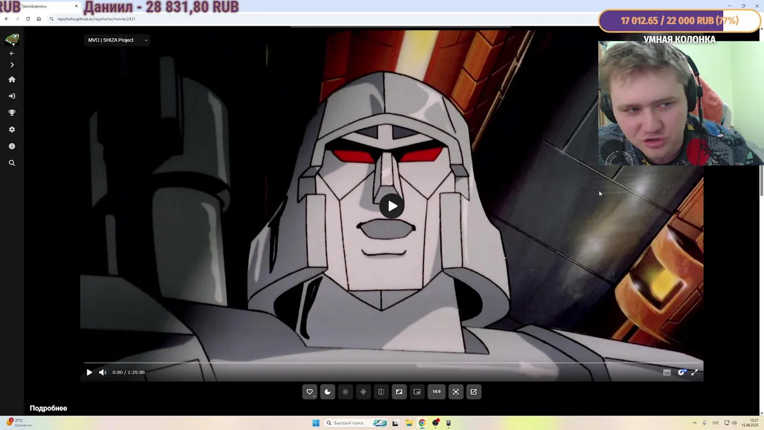Click the browser forward arrow
This screenshot has height=430, width=764.
(x=17, y=19)
